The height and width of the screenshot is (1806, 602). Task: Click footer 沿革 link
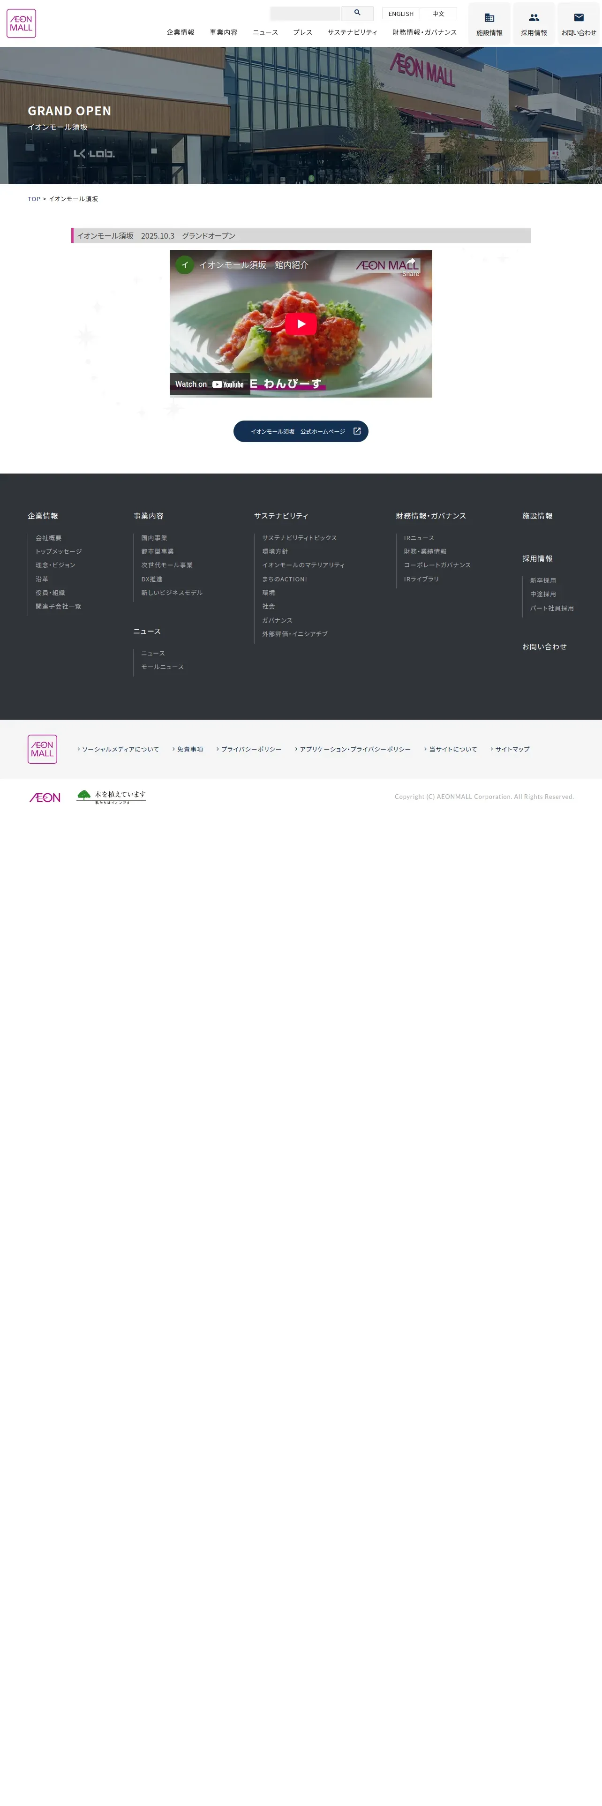[x=42, y=579]
